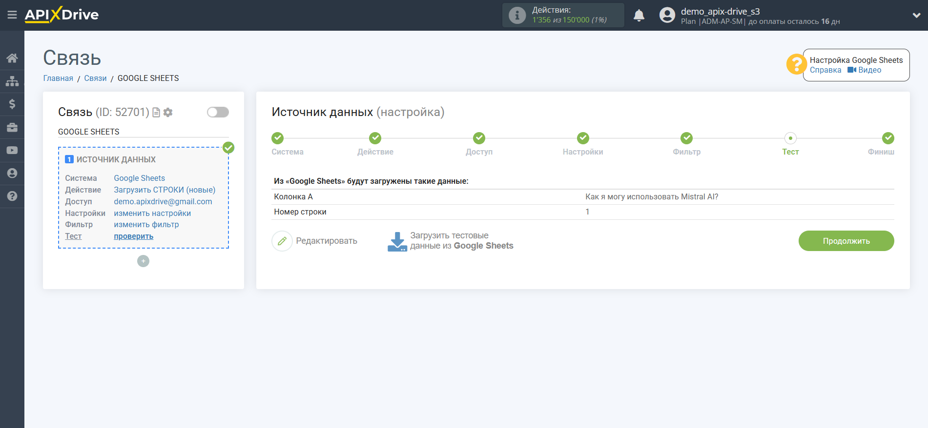Click the Колонка A row label
Image resolution: width=928 pixels, height=428 pixels.
point(293,197)
